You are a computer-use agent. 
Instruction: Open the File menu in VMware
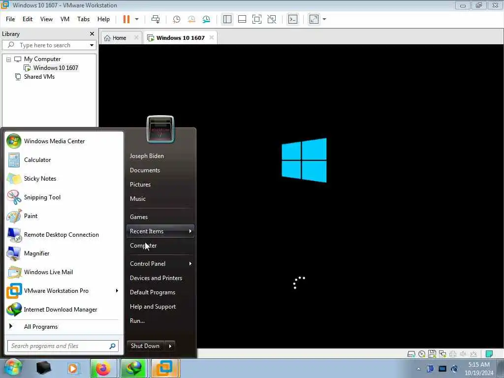(10, 19)
